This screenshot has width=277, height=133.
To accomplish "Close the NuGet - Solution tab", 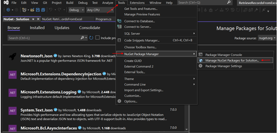I will pos(38,19).
